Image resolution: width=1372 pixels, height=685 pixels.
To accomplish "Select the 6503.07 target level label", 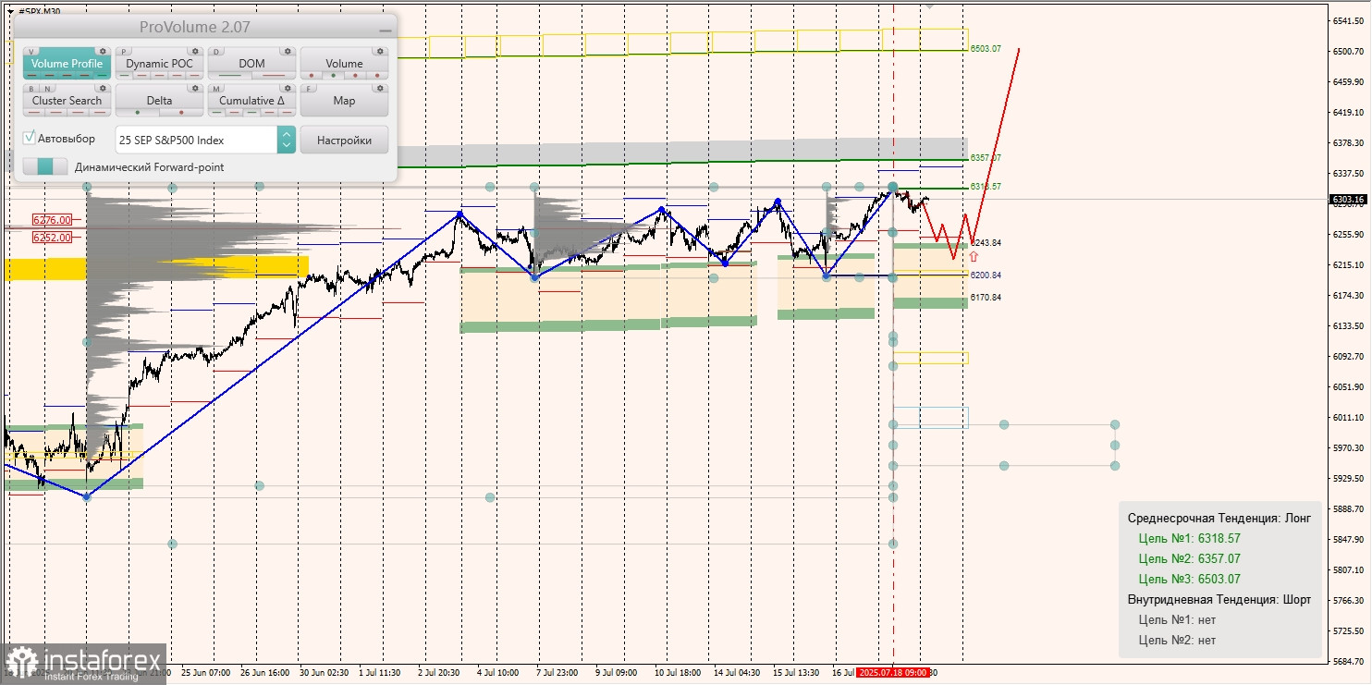I will pyautogui.click(x=986, y=48).
